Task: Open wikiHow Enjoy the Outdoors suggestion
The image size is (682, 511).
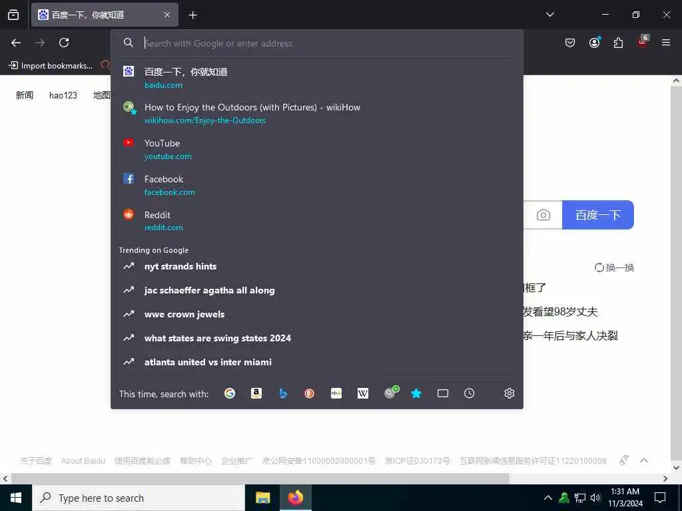Action: point(316,113)
